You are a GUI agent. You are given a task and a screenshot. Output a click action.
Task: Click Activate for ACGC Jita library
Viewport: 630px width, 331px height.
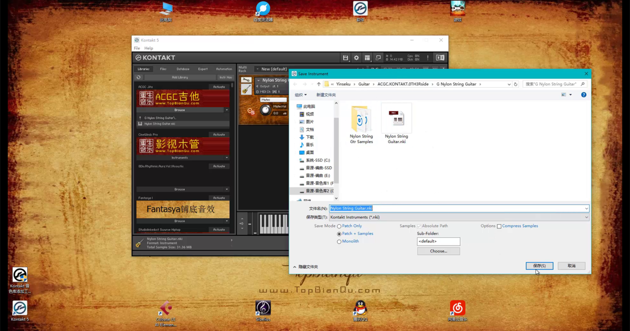click(219, 87)
